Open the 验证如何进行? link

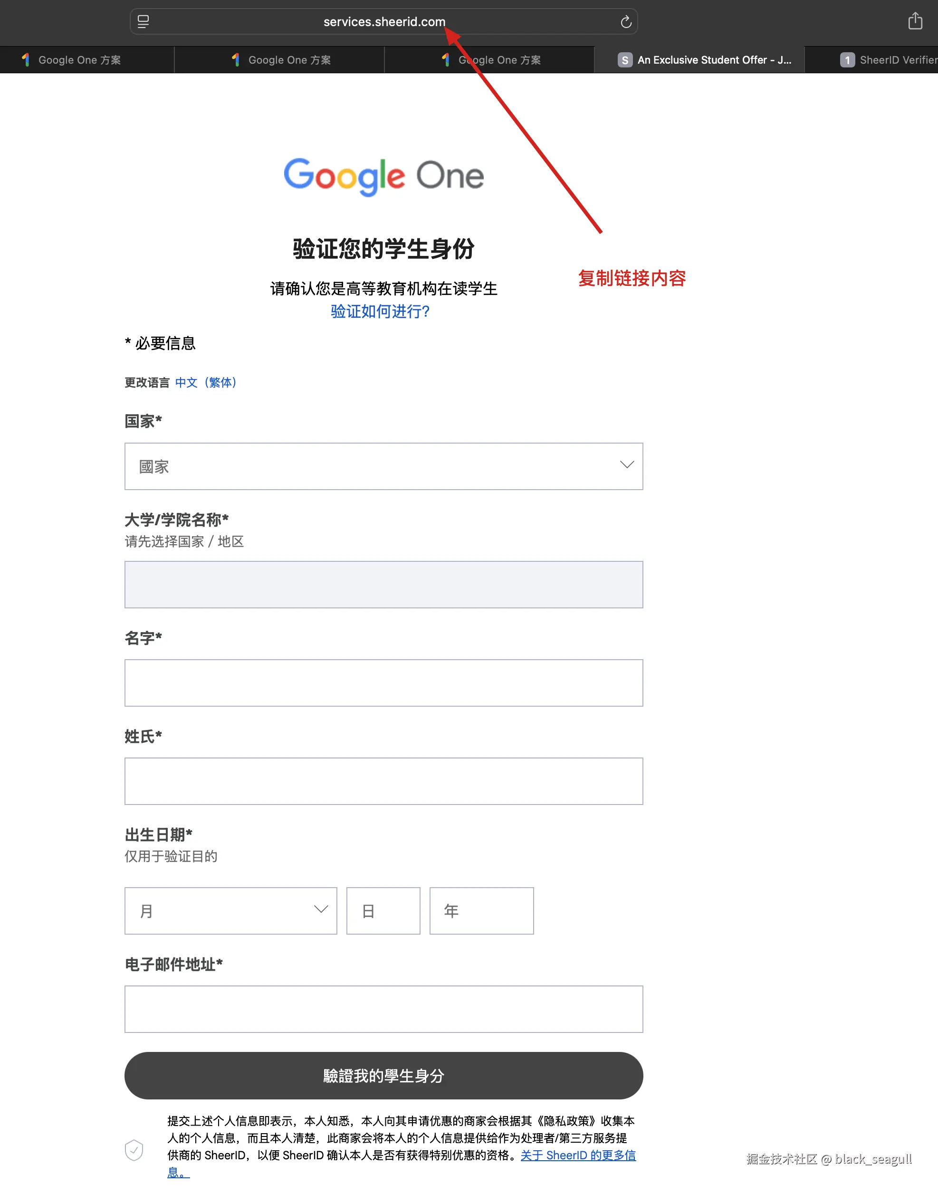(380, 311)
